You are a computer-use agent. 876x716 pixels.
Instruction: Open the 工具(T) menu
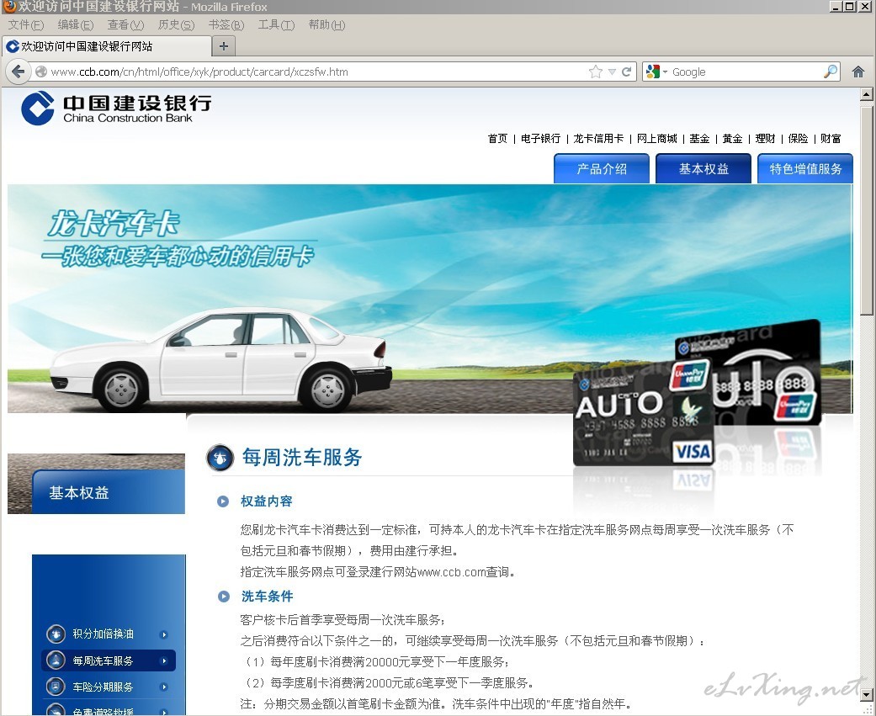[276, 24]
